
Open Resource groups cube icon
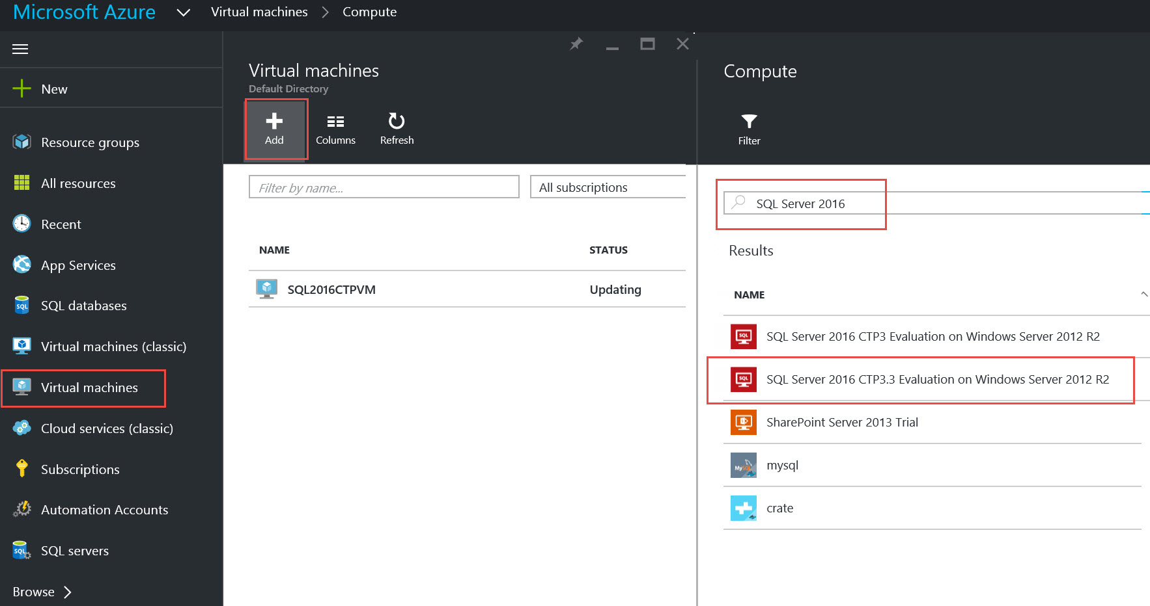[x=21, y=142]
